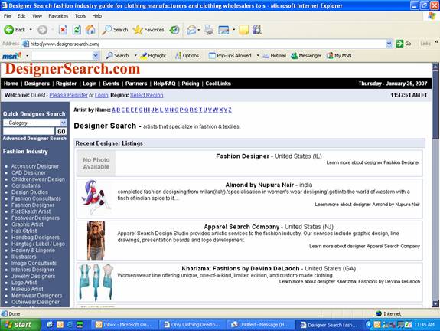
Task: Open the Search magnifier in IE toolbar
Action: [x=115, y=30]
